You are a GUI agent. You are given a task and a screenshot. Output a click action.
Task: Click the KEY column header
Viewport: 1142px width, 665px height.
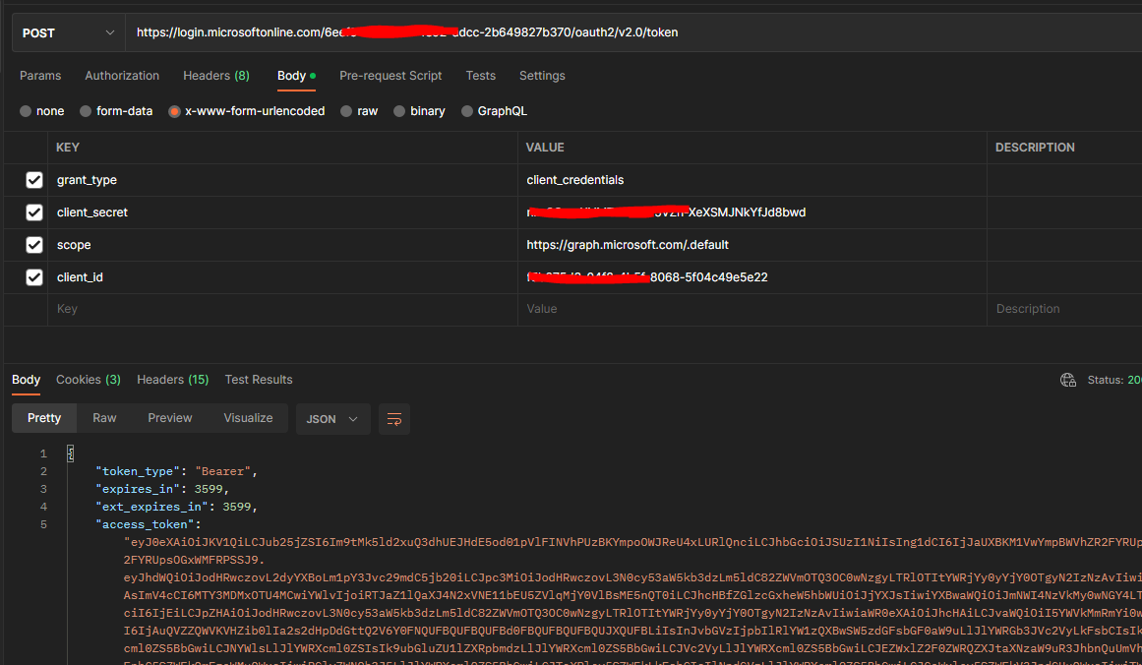pyautogui.click(x=68, y=148)
